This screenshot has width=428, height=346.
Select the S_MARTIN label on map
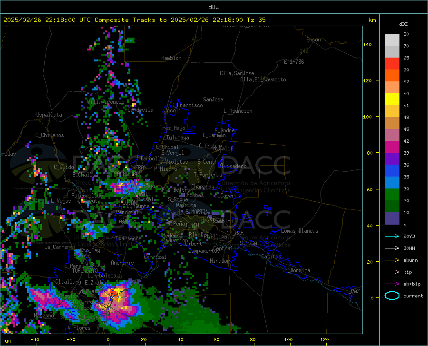(x=197, y=212)
